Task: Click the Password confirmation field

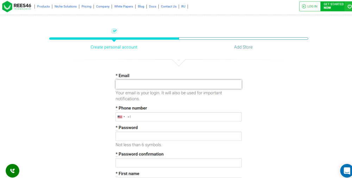Action: 178,163
